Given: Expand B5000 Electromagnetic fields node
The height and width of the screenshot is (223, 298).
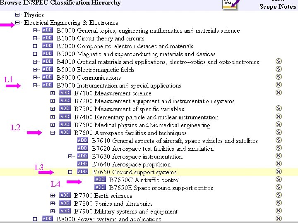Looking at the screenshot, I should point(35,70).
